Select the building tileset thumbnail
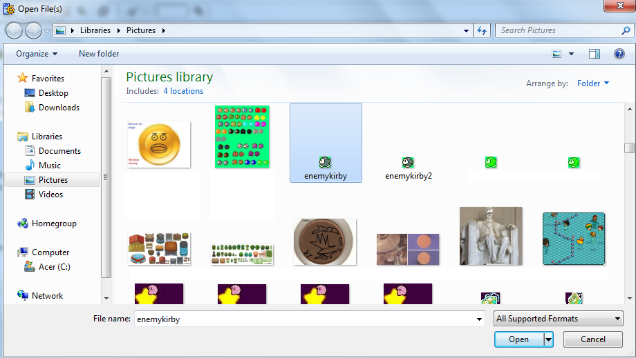This screenshot has height=358, width=636. tap(159, 249)
